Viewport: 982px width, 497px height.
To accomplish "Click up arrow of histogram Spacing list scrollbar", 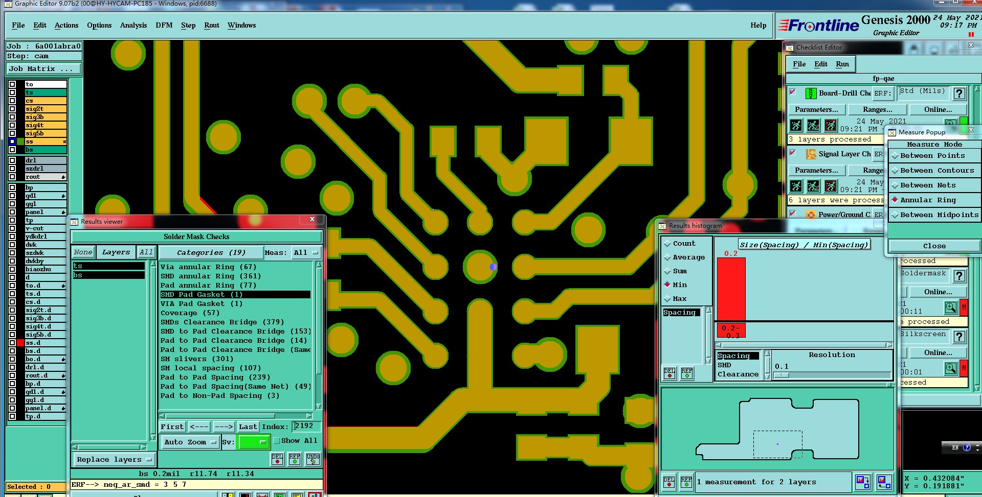I will pos(708,310).
